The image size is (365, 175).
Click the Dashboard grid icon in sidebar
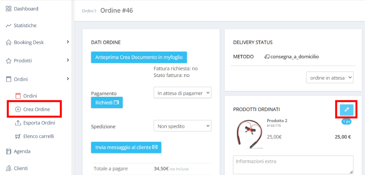(9, 9)
